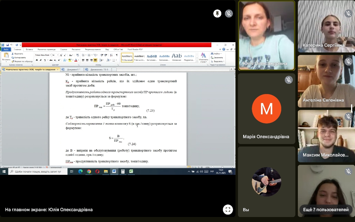Open Word Help icon
Image resolution: width=355 pixels, height=222 pixels.
pos(224,49)
